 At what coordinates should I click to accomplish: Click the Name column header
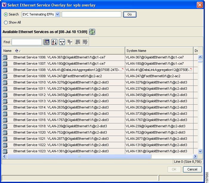click(64, 51)
